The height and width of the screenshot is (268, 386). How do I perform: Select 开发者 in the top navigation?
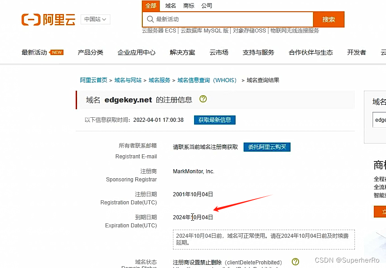point(356,52)
